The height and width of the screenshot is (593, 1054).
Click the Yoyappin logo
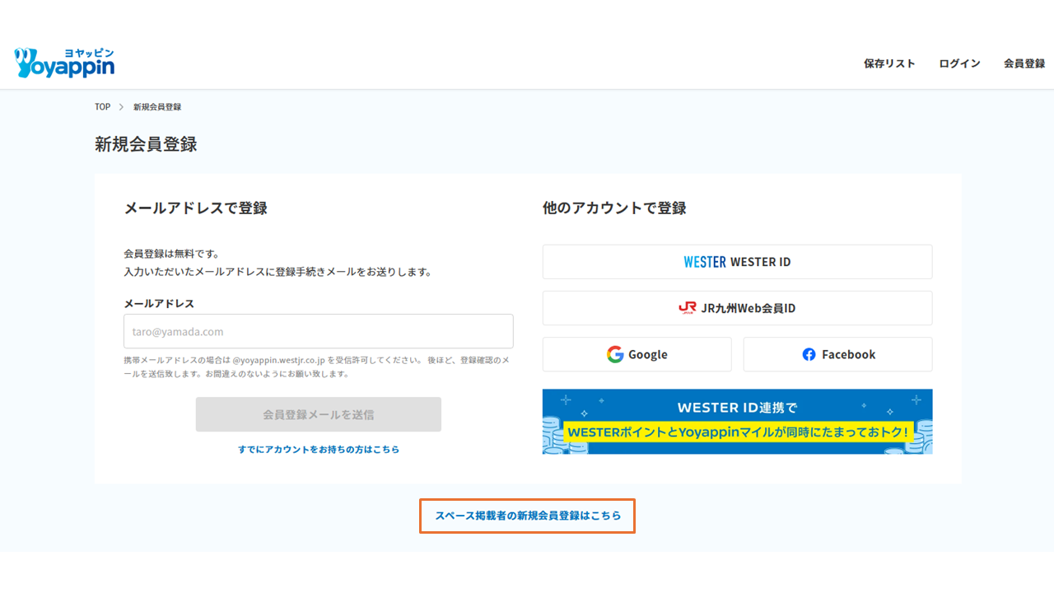coord(64,63)
